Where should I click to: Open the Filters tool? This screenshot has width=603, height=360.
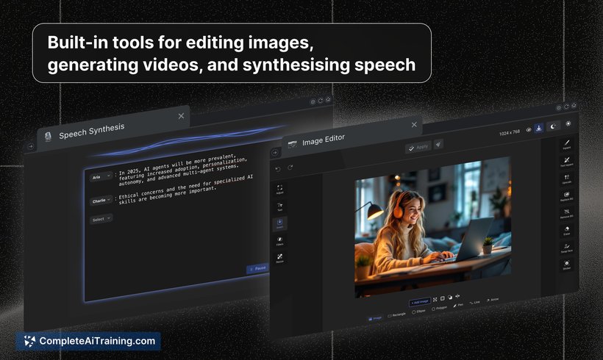click(x=280, y=241)
